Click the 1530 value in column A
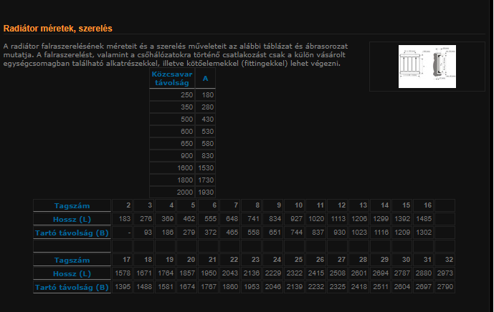Viewport: 494px width, 312px height. 207,169
